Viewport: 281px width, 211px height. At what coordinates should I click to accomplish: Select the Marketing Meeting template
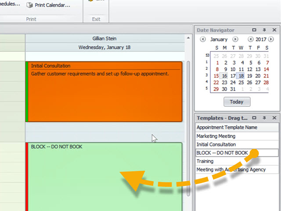pos(237,136)
